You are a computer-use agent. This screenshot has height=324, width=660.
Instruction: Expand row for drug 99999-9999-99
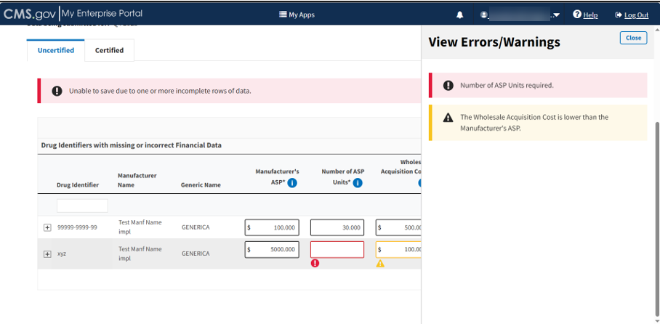[47, 227]
